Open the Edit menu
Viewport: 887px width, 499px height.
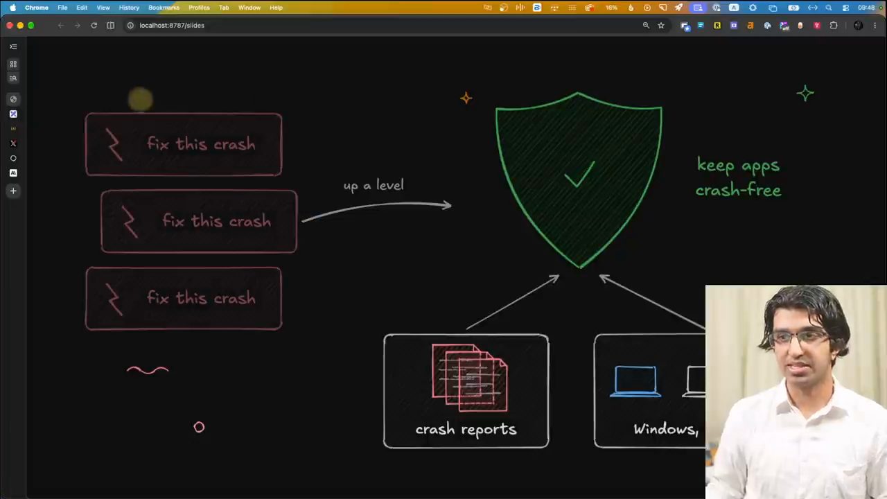pos(82,8)
